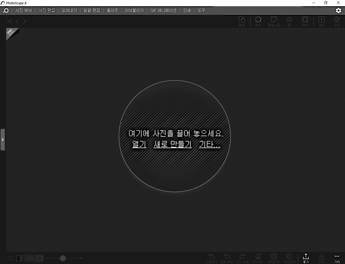Toggle the split-view background icon
Image resolution: width=345 pixels, height=264 pixels.
tap(19, 258)
